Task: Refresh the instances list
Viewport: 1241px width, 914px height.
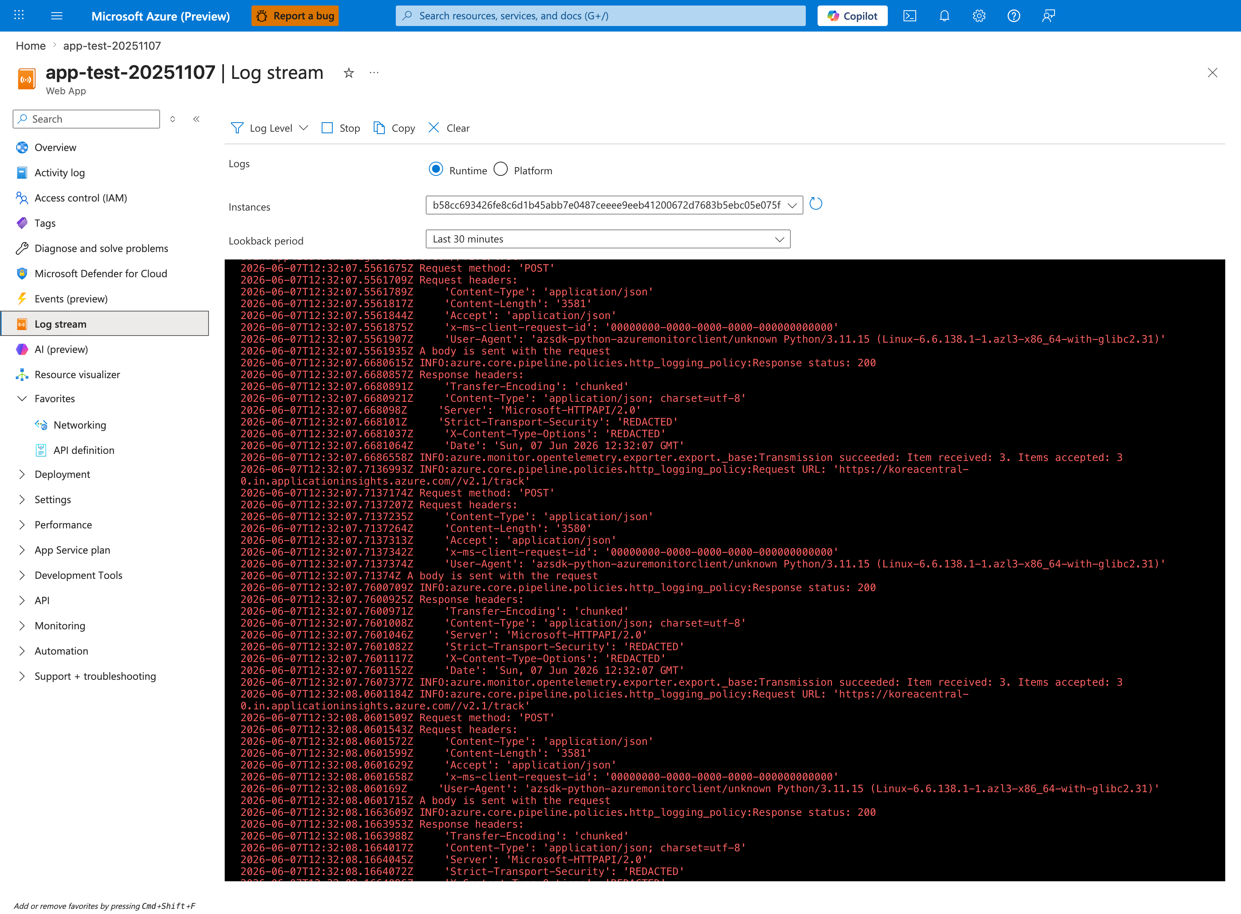Action: pos(816,204)
